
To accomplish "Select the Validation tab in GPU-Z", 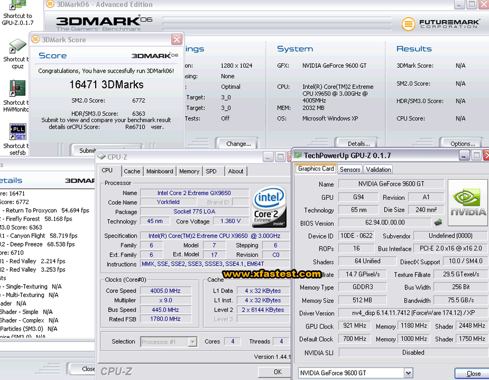I will (378, 169).
